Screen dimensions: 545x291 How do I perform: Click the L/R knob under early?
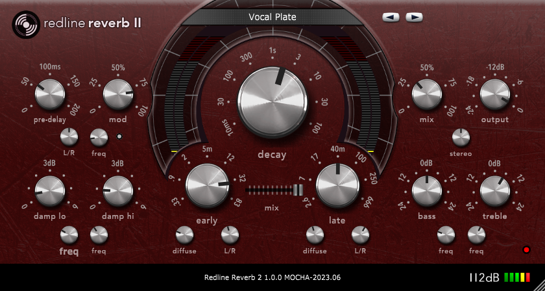pyautogui.click(x=230, y=235)
